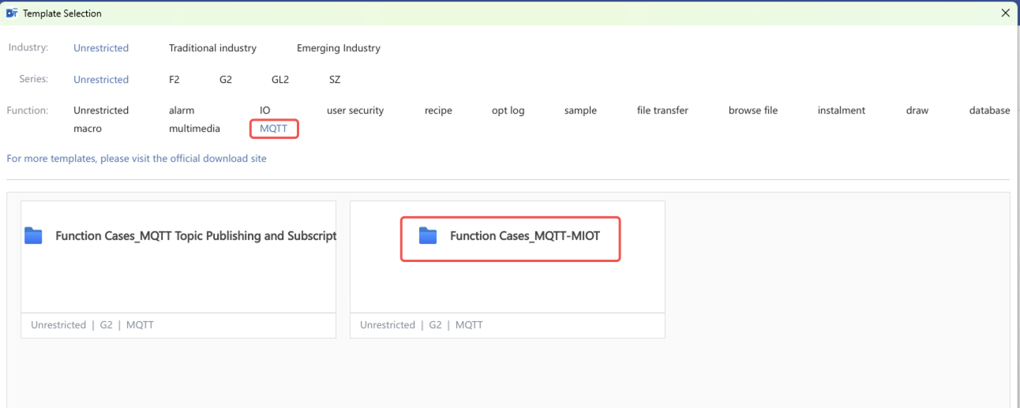Click the folder icon for MQTT Topic Publishing
The height and width of the screenshot is (408, 1020).
click(x=33, y=235)
